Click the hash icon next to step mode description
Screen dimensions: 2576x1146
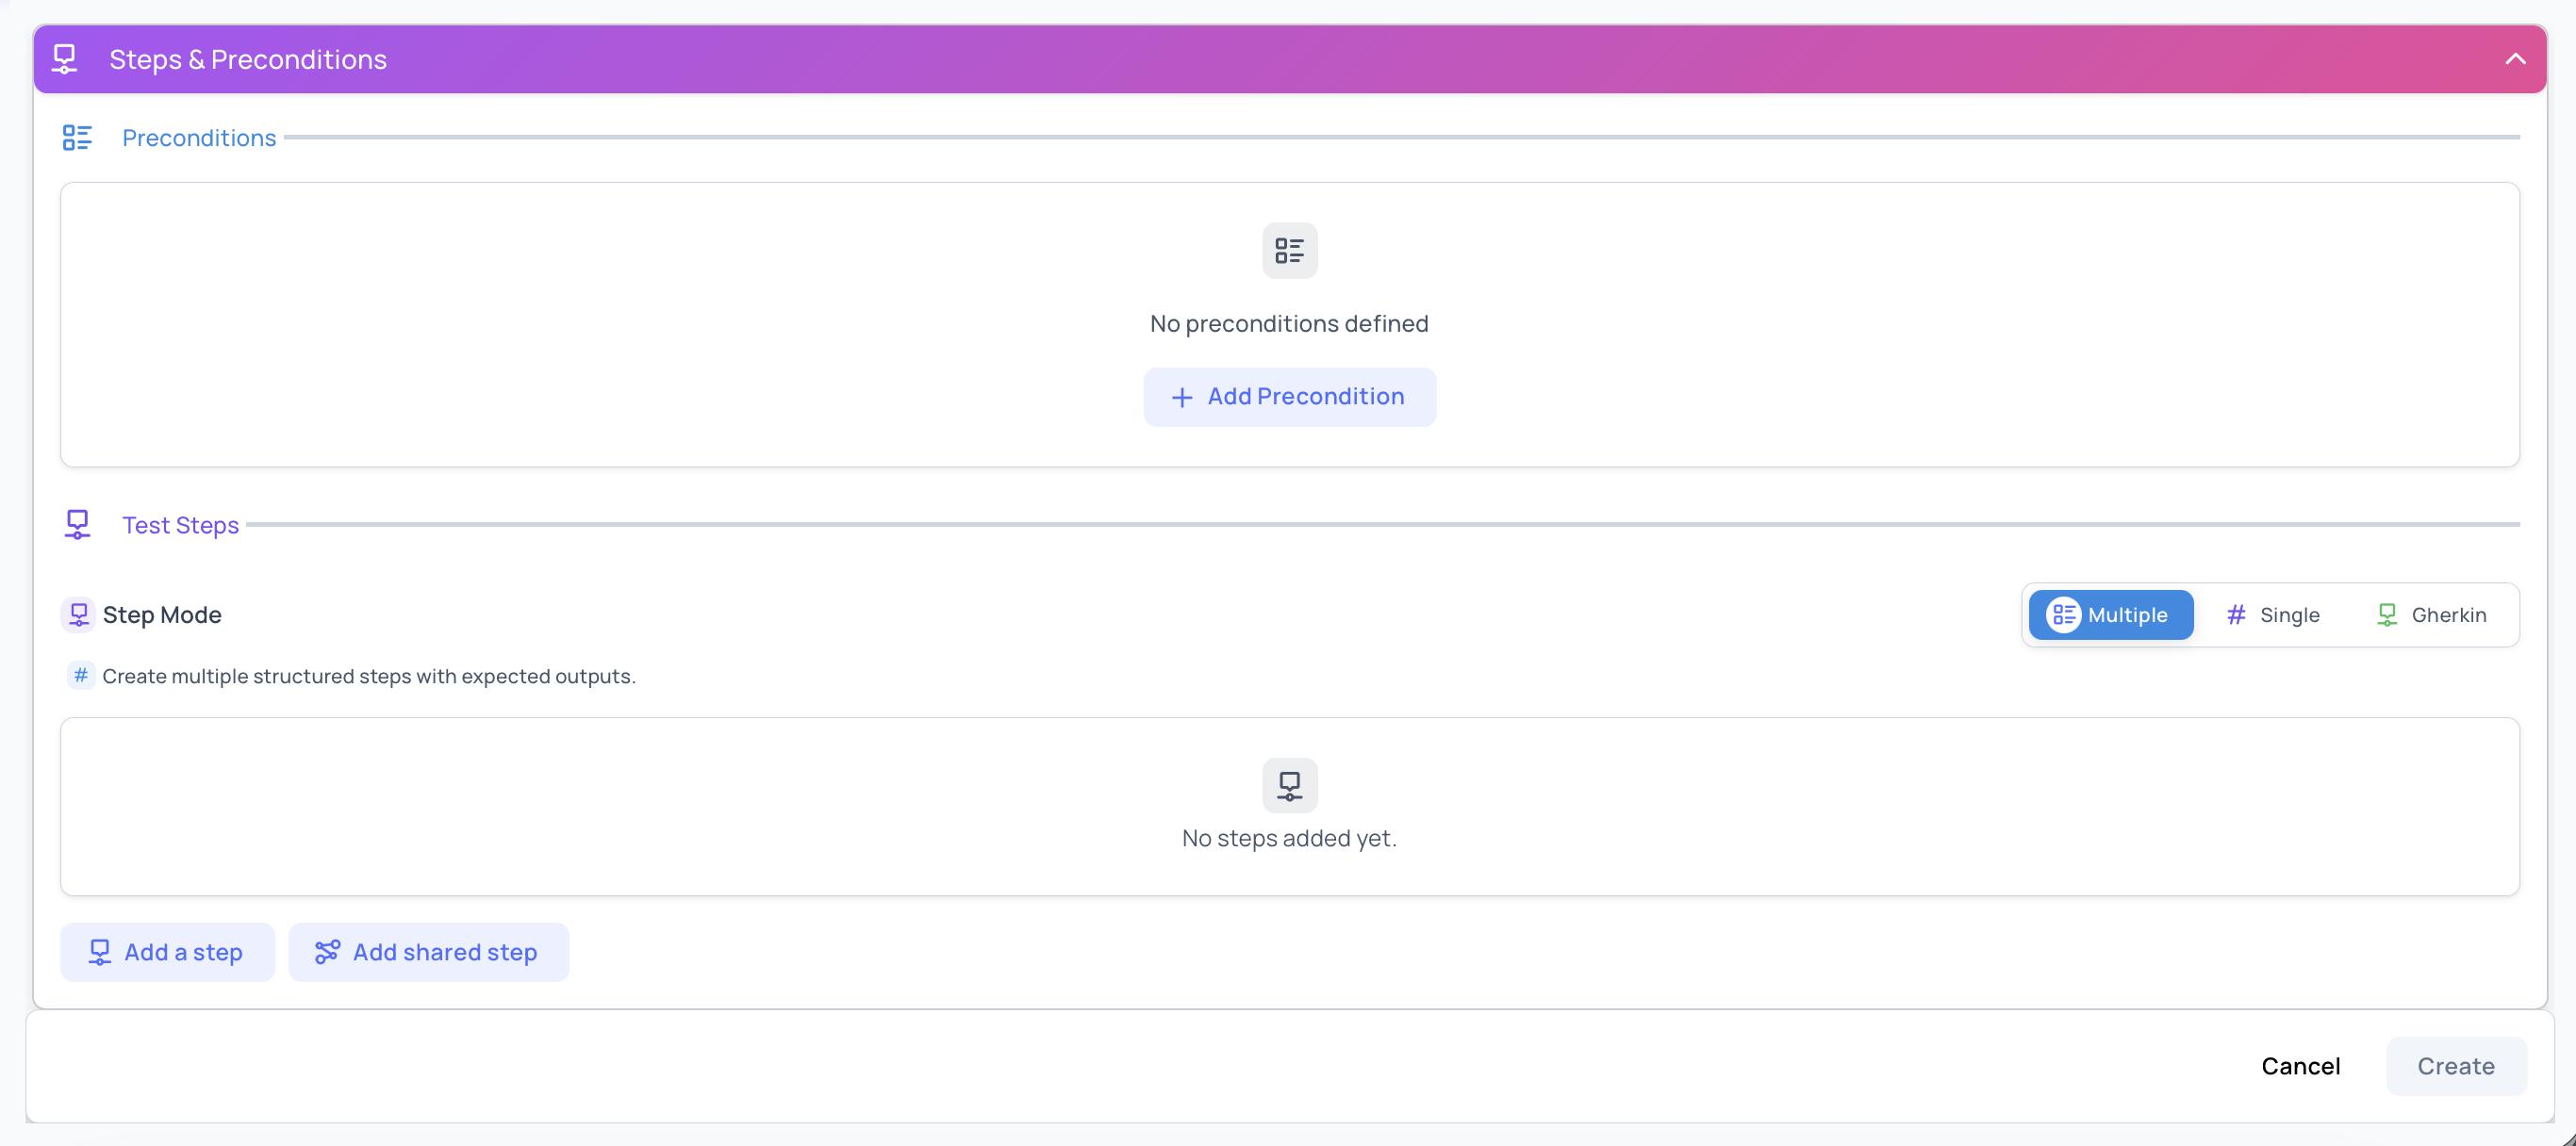pyautogui.click(x=81, y=676)
